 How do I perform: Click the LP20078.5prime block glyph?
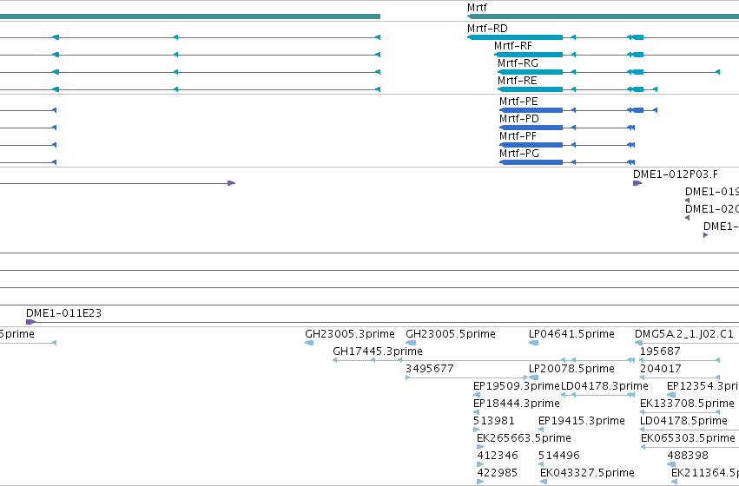point(533,378)
